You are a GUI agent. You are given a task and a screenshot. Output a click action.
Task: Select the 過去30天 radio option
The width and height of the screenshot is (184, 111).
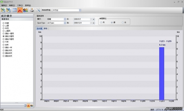(x=7, y=50)
